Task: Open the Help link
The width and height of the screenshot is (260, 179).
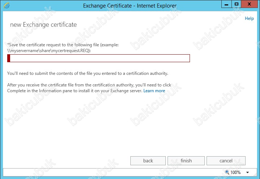Action: click(249, 18)
